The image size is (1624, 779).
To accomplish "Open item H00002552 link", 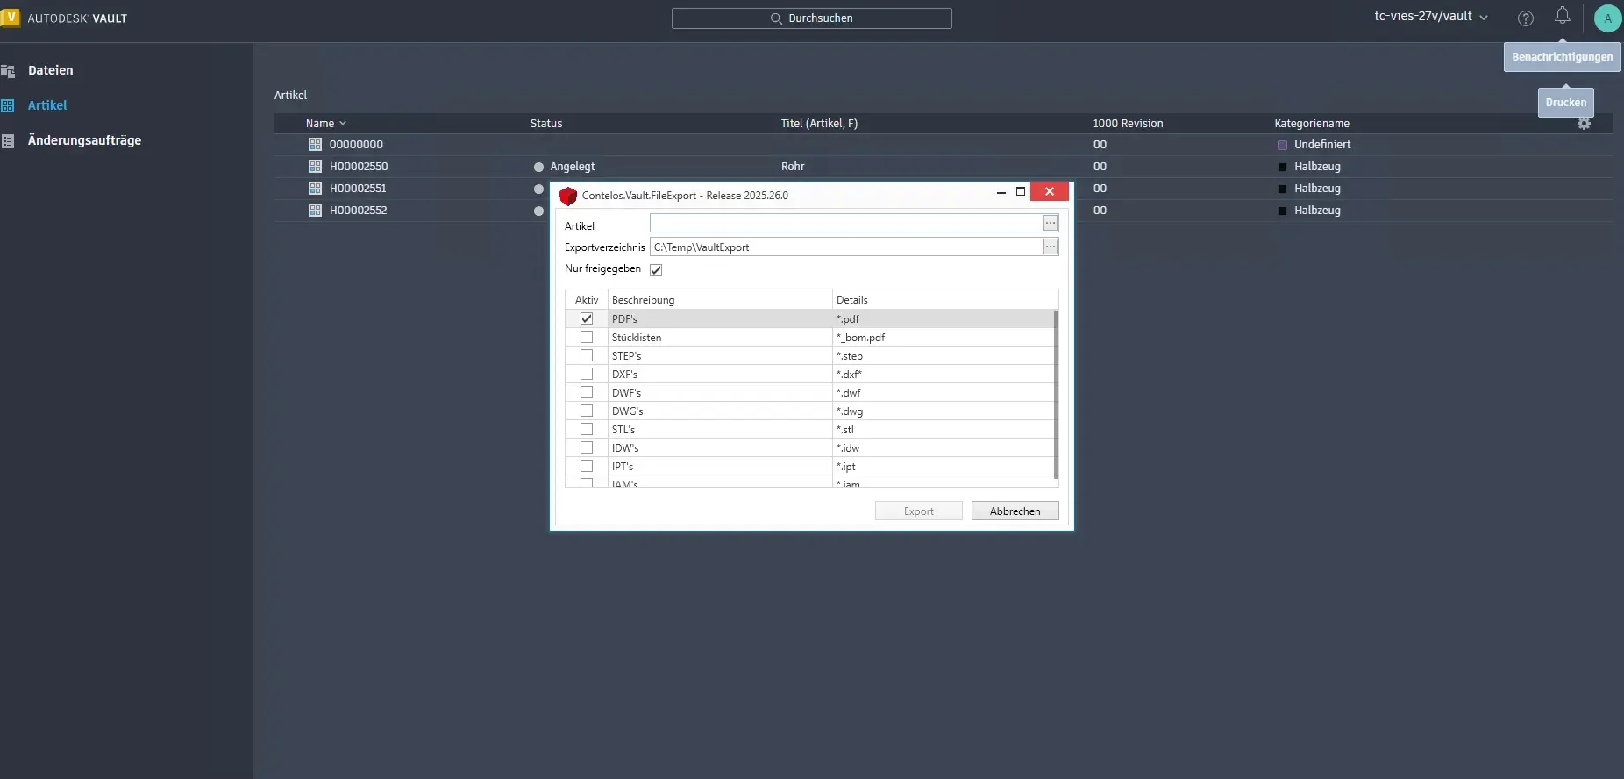I will [x=359, y=211].
